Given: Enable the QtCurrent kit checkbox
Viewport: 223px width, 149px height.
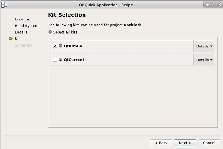Looking at the screenshot, I should pyautogui.click(x=55, y=60).
